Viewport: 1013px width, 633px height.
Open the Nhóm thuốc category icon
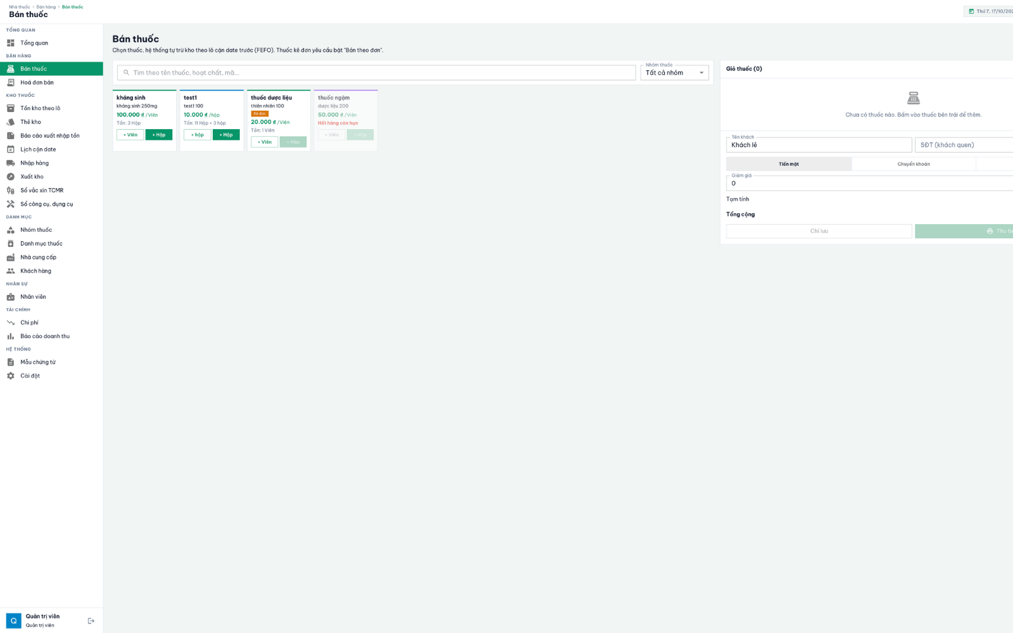pyautogui.click(x=11, y=230)
